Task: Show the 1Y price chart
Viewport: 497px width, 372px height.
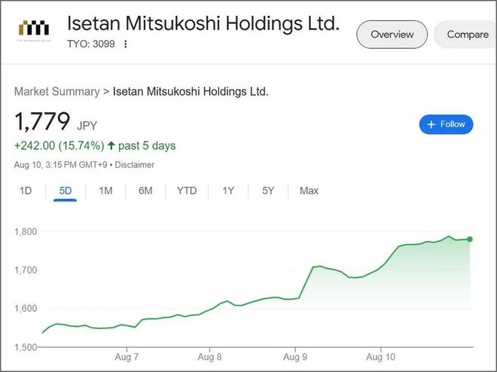Action: click(228, 191)
